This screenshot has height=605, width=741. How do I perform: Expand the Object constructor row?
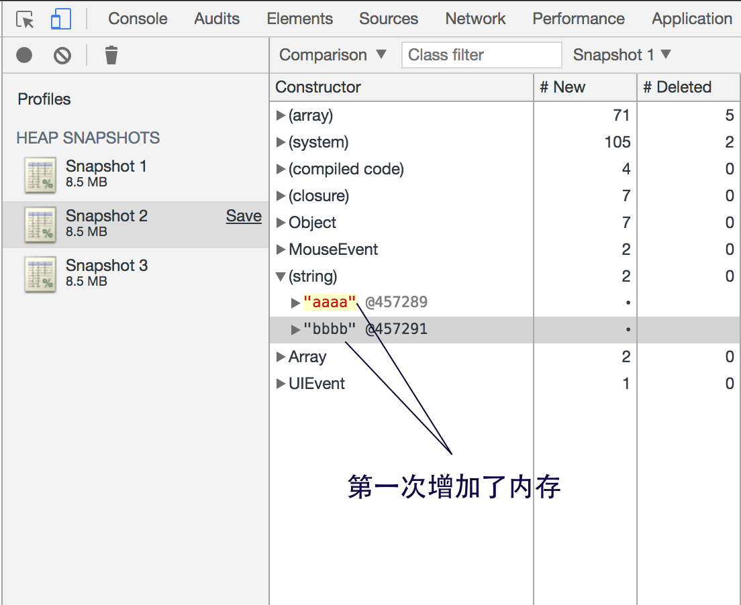click(281, 223)
